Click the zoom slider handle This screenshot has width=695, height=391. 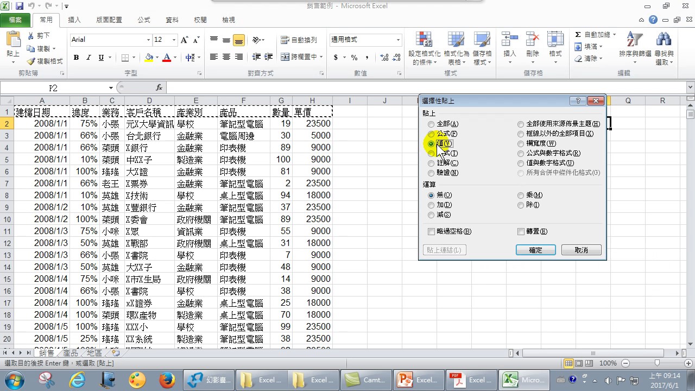click(x=656, y=363)
